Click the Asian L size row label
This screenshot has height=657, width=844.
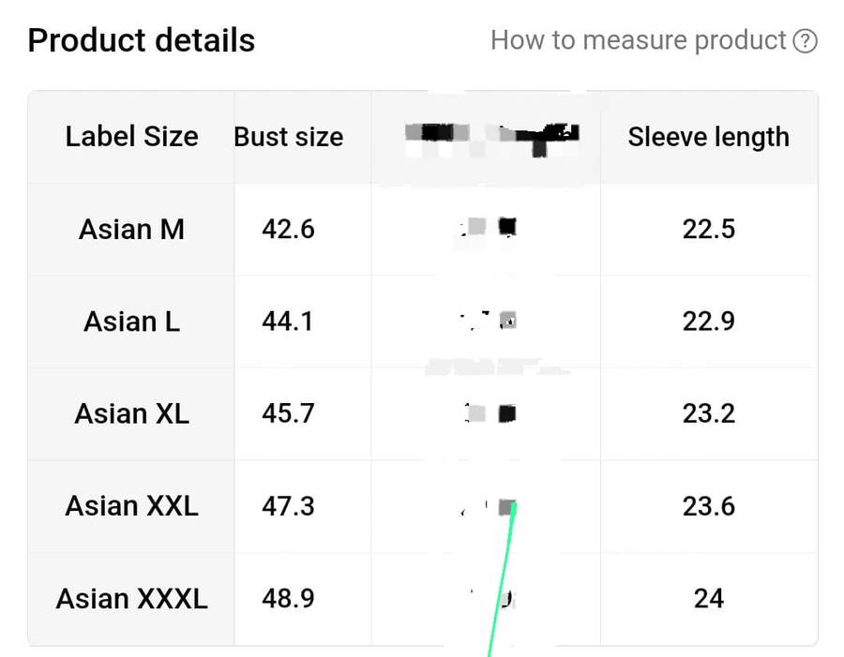[x=131, y=321]
